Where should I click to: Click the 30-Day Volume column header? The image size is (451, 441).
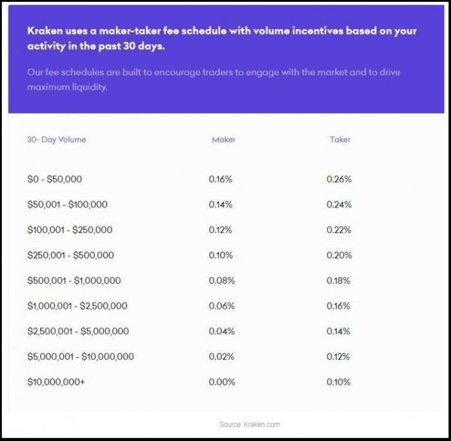click(x=57, y=140)
